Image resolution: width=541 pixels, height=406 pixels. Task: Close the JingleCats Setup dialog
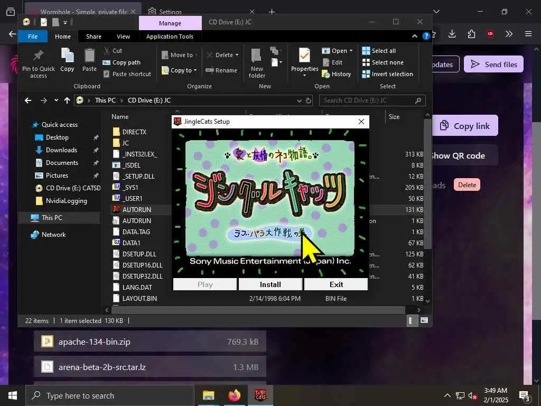[361, 122]
